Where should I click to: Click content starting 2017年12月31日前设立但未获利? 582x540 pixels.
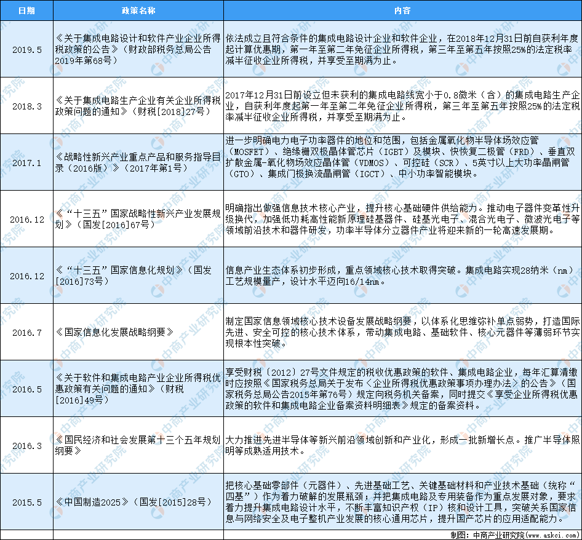402,106
